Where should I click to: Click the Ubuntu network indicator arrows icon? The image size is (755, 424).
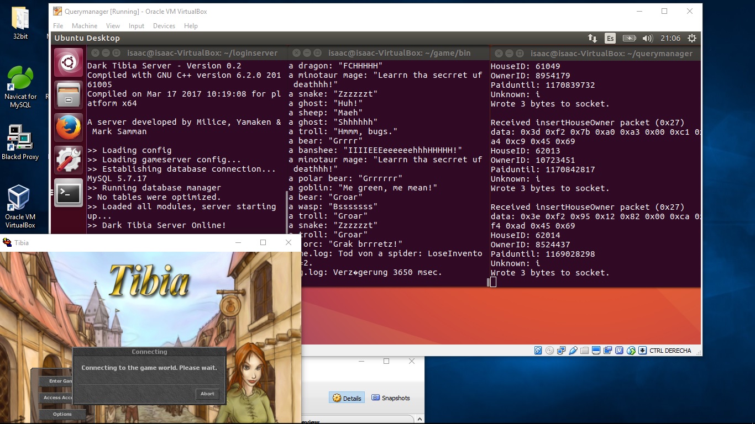point(592,38)
